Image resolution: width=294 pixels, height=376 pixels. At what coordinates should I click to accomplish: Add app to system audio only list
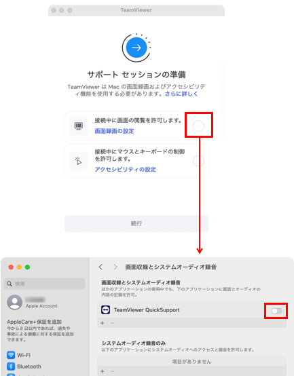(103, 371)
